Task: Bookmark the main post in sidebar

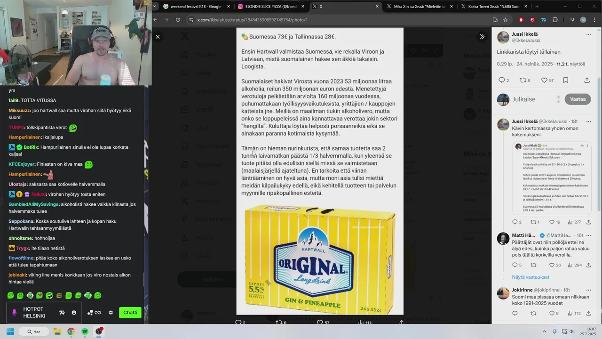Action: [x=566, y=81]
